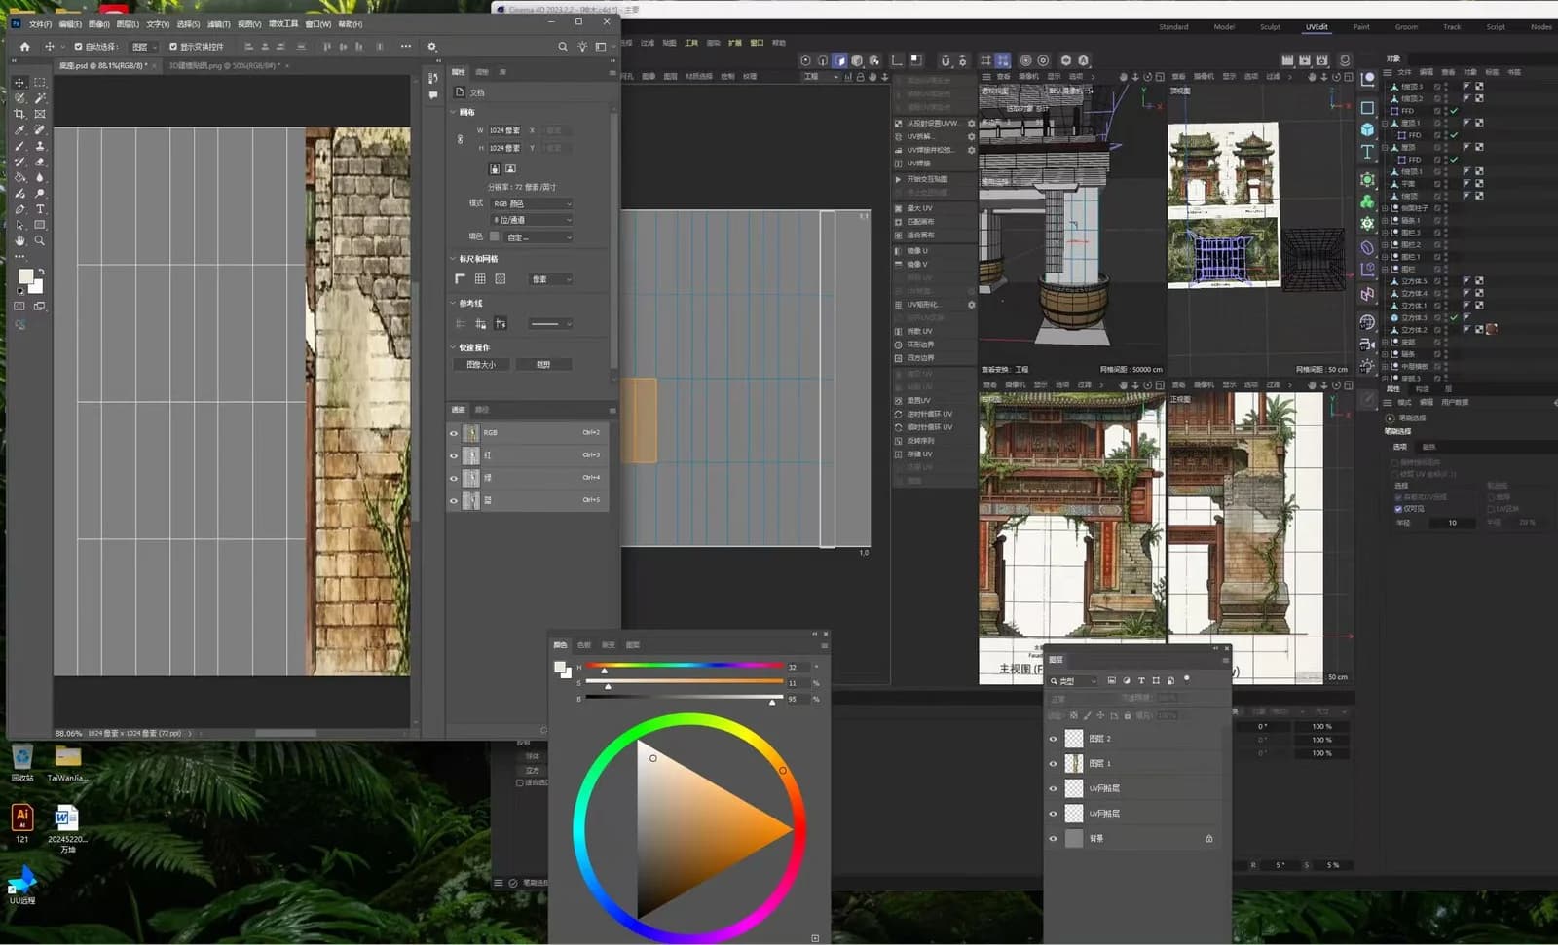Open the 自定 fill dropdown
Screen dimensions: 1558x945
coord(538,237)
